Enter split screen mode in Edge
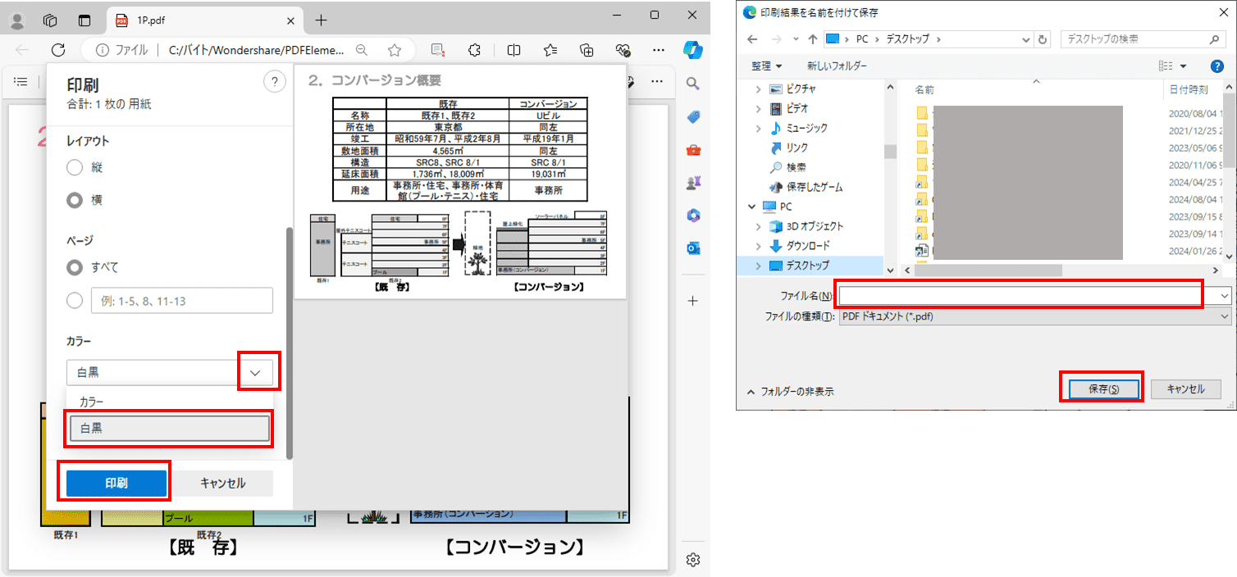Screen dimensions: 1237x577 (513, 50)
